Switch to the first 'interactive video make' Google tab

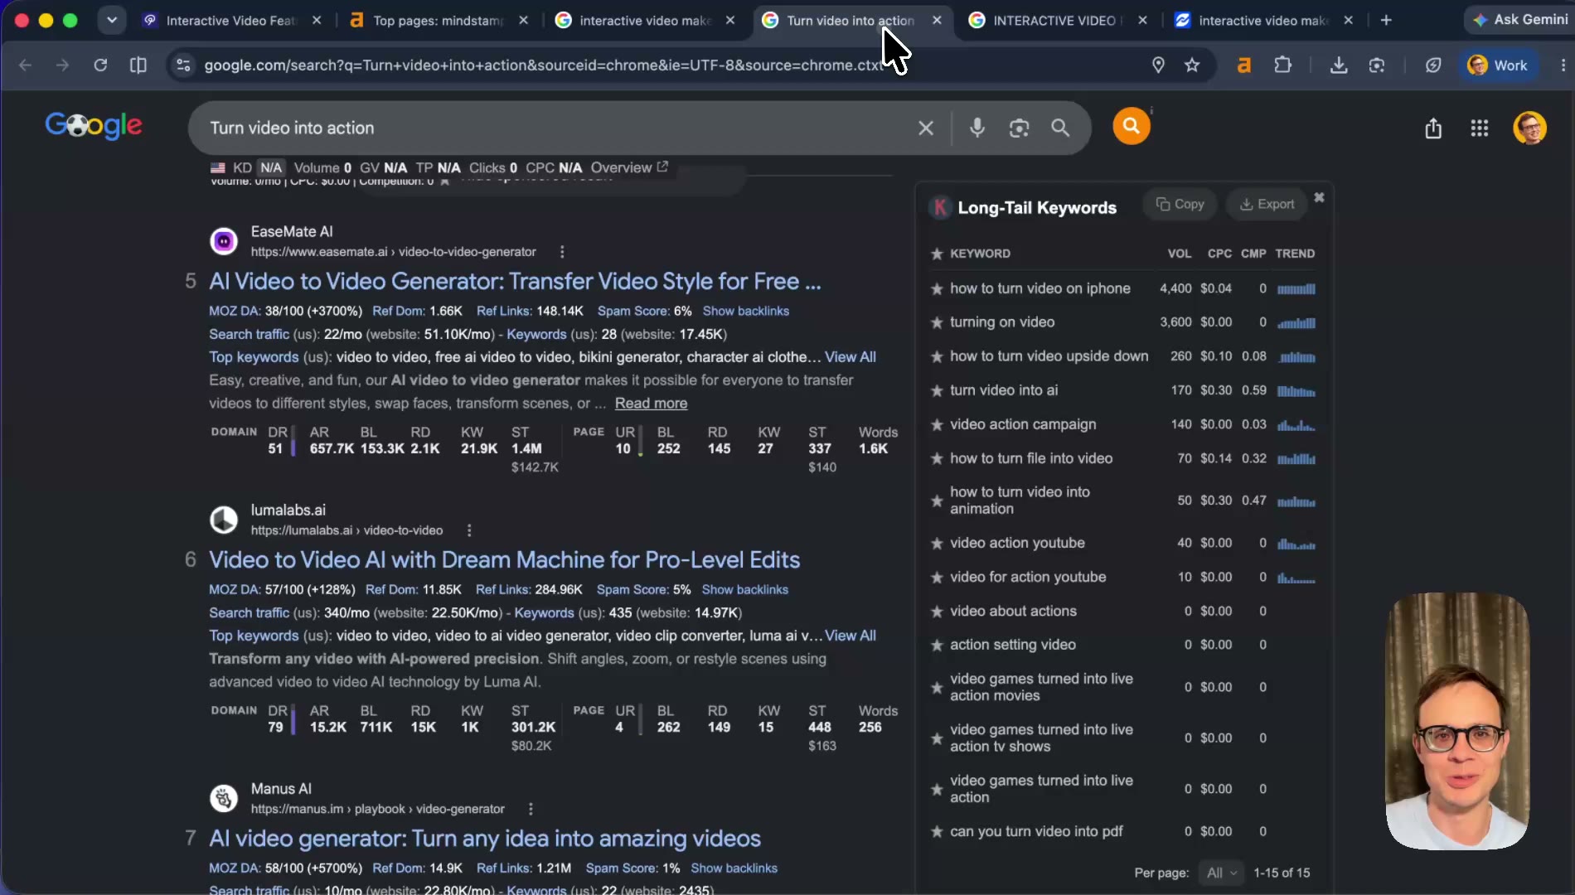pyautogui.click(x=645, y=20)
